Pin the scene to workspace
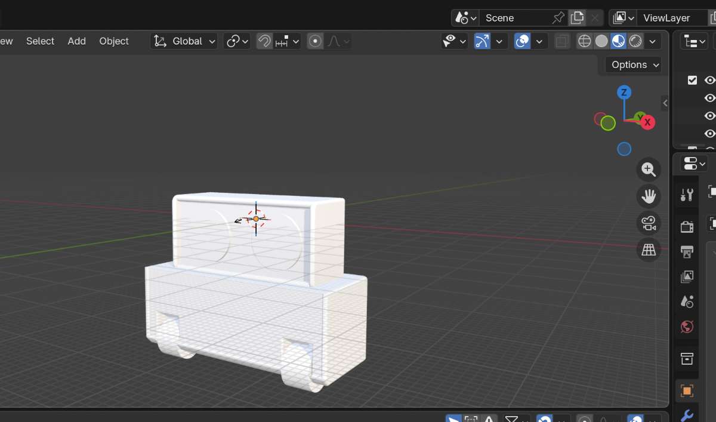Viewport: 716px width, 422px height. [558, 18]
